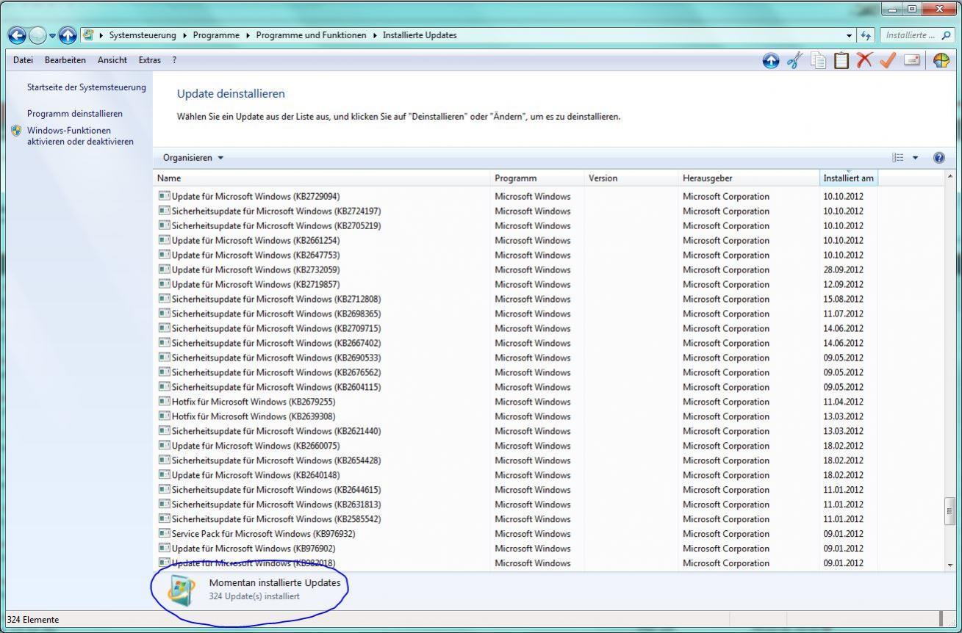This screenshot has width=962, height=633.
Task: Expand breadcrumb arrow after Systemsteuerung
Action: (184, 35)
